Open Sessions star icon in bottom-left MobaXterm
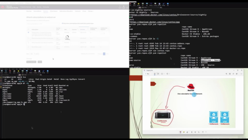Image resolution: width=248 pixels, height=140 pixels. point(18,72)
